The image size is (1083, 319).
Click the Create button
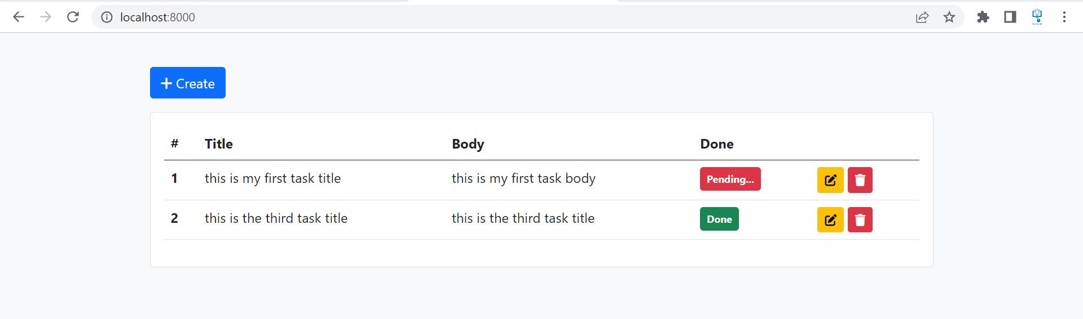click(x=188, y=83)
